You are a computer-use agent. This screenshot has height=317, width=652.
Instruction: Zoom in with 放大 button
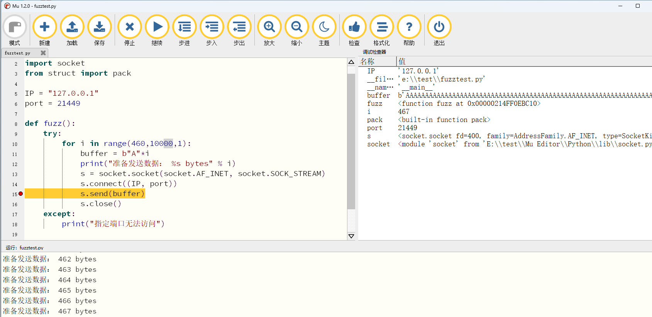(269, 31)
